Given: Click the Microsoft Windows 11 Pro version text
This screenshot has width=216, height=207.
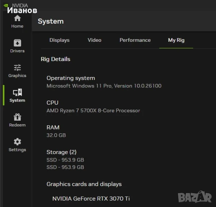Looking at the screenshot, I should tap(104, 86).
